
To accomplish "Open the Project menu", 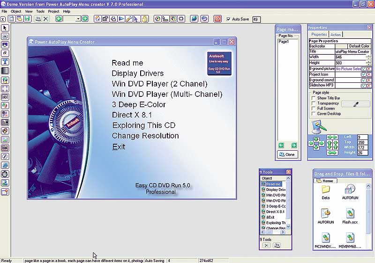I will (53, 11).
